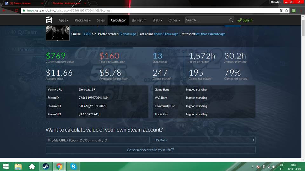Image resolution: width=305 pixels, height=171 pixels.
Task: Expand the Packages dropdown menu
Action: 83,20
